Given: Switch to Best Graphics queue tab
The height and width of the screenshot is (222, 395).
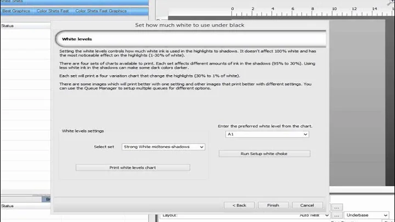Looking at the screenshot, I should [x=16, y=11].
